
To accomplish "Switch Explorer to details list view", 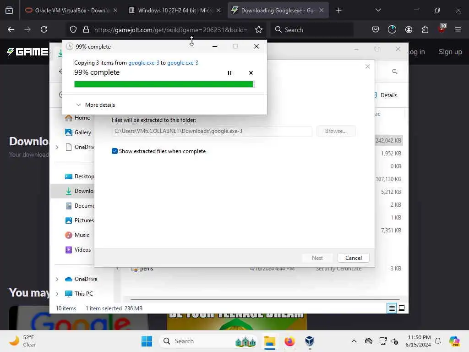I will point(392,308).
